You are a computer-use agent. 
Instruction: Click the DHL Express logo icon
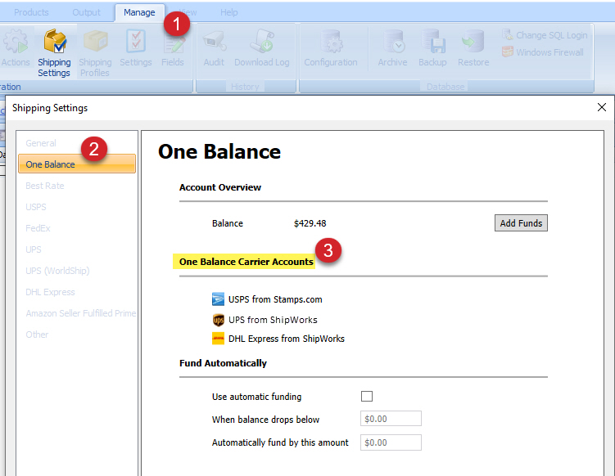click(218, 338)
